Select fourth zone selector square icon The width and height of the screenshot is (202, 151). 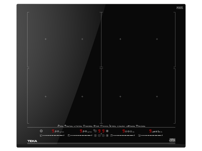pos(139,136)
